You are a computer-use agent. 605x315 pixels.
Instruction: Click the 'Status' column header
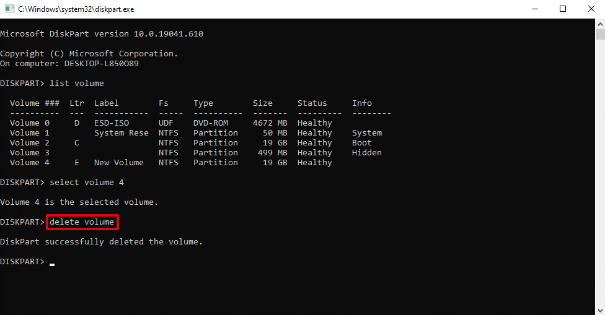click(312, 103)
